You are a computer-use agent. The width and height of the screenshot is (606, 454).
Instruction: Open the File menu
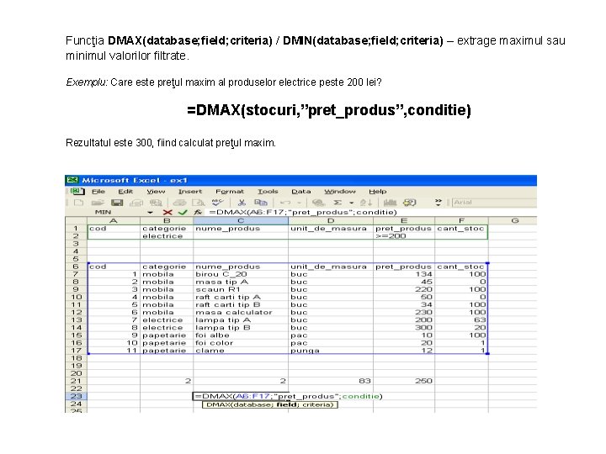pyautogui.click(x=98, y=192)
